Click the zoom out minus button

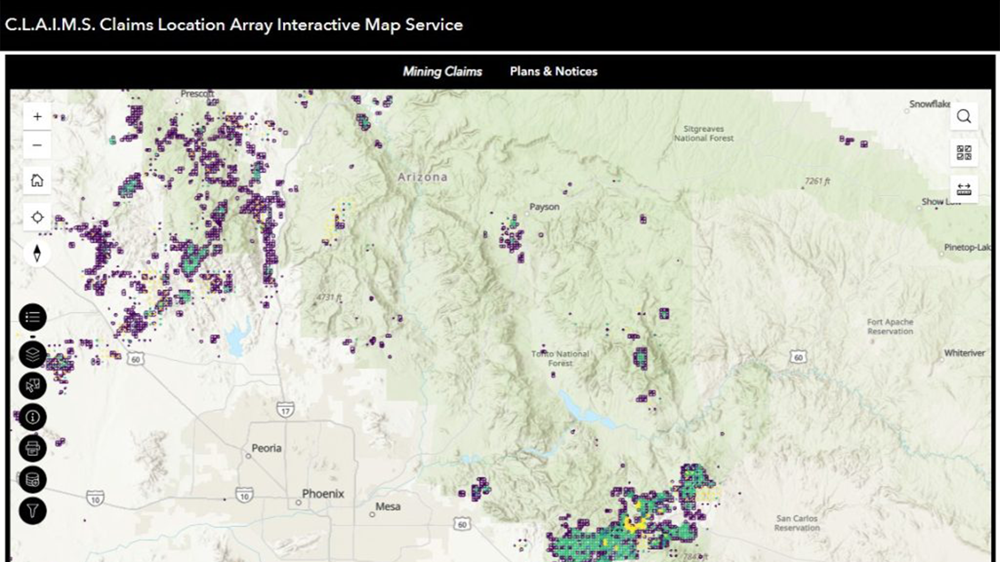pos(37,145)
